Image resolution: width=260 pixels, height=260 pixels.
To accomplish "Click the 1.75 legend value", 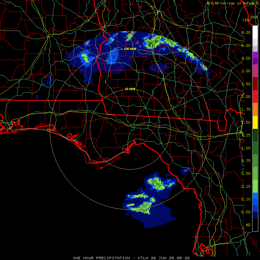I will click(246, 109).
